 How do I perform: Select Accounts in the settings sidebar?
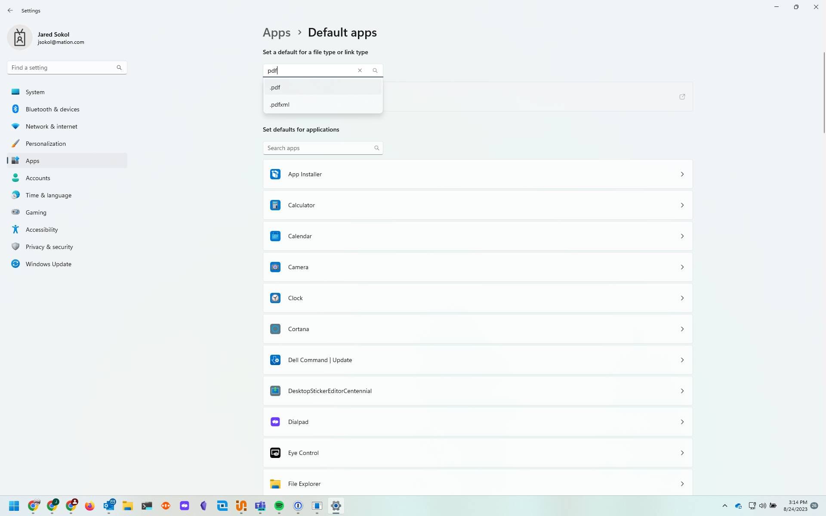pos(38,178)
